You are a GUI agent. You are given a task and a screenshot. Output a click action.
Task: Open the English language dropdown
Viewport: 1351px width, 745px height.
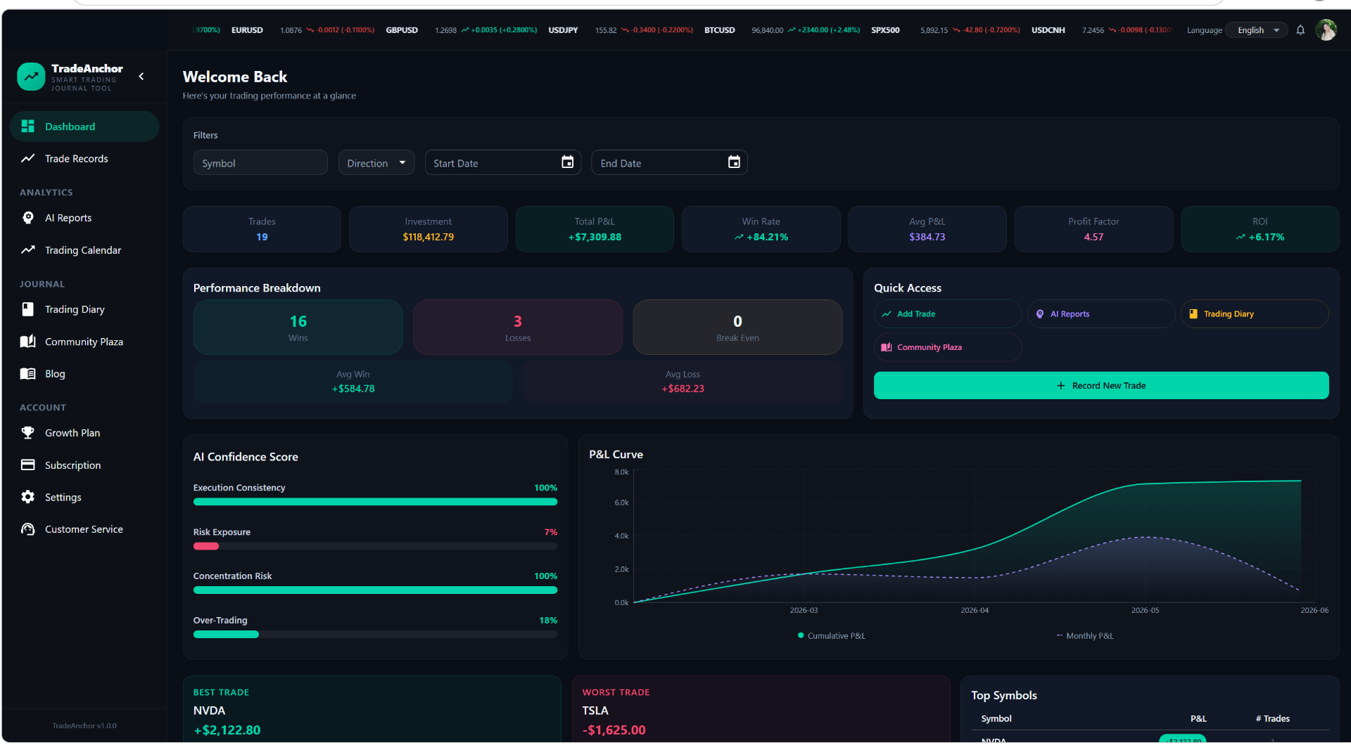coord(1257,30)
